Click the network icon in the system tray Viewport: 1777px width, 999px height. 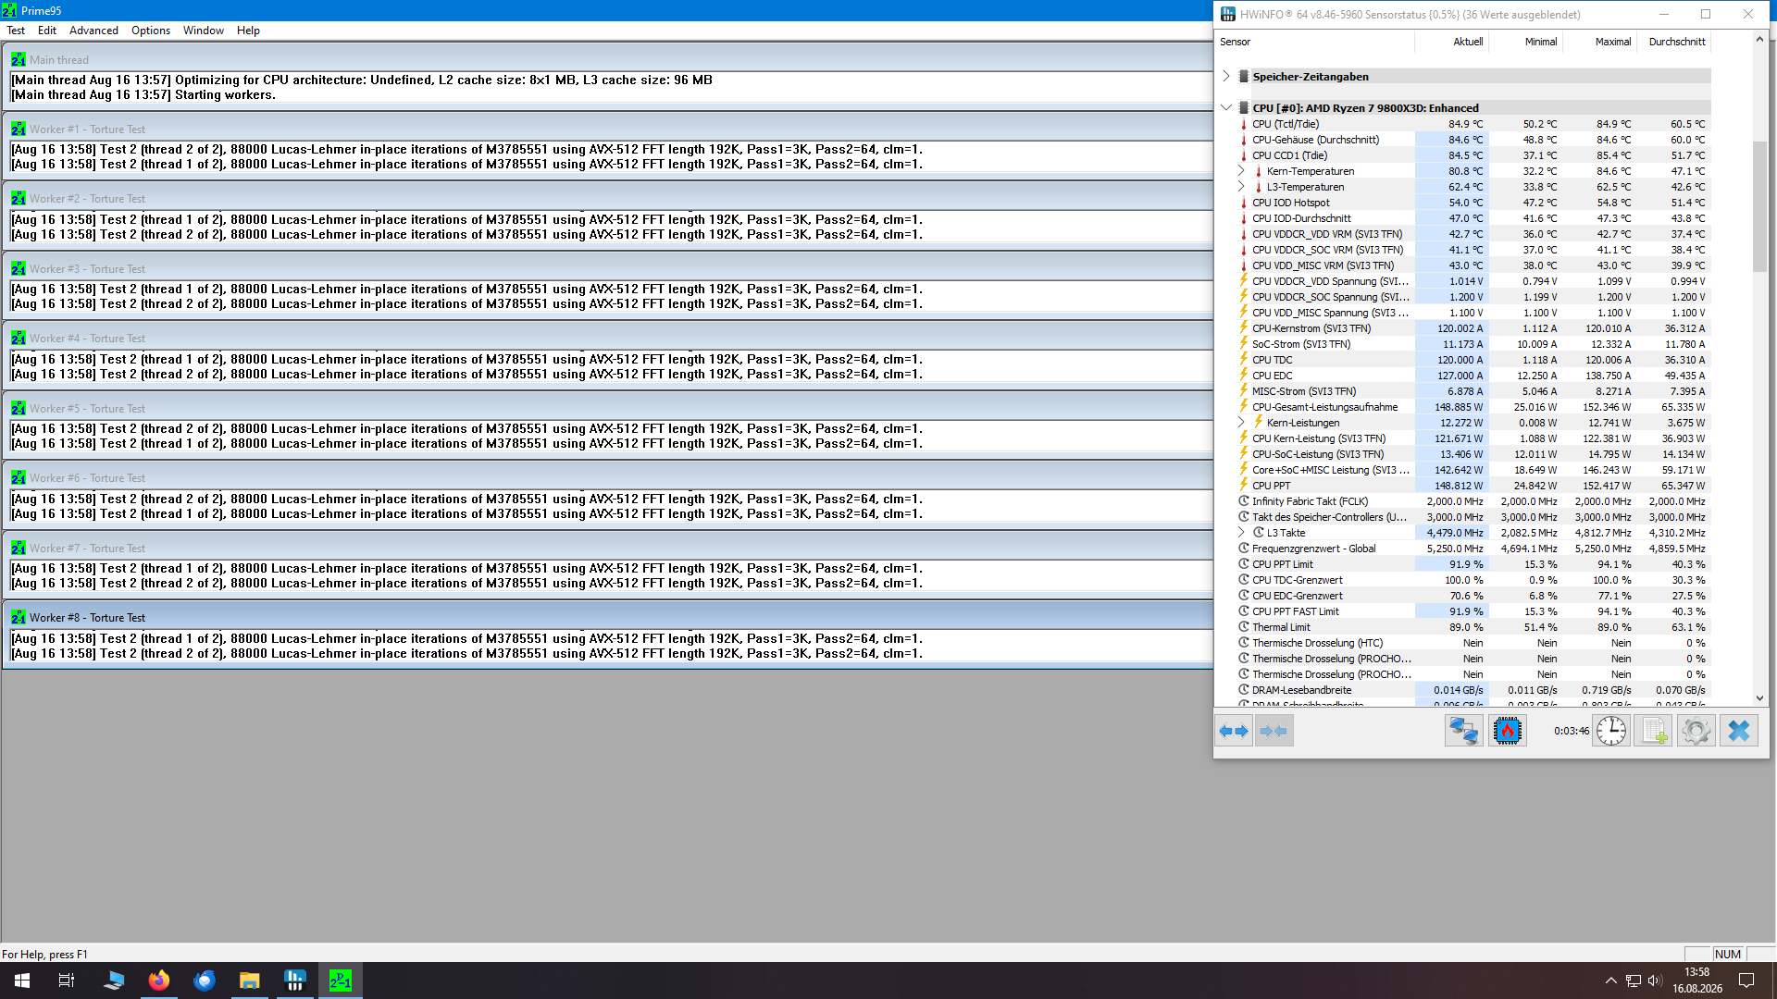point(1634,980)
